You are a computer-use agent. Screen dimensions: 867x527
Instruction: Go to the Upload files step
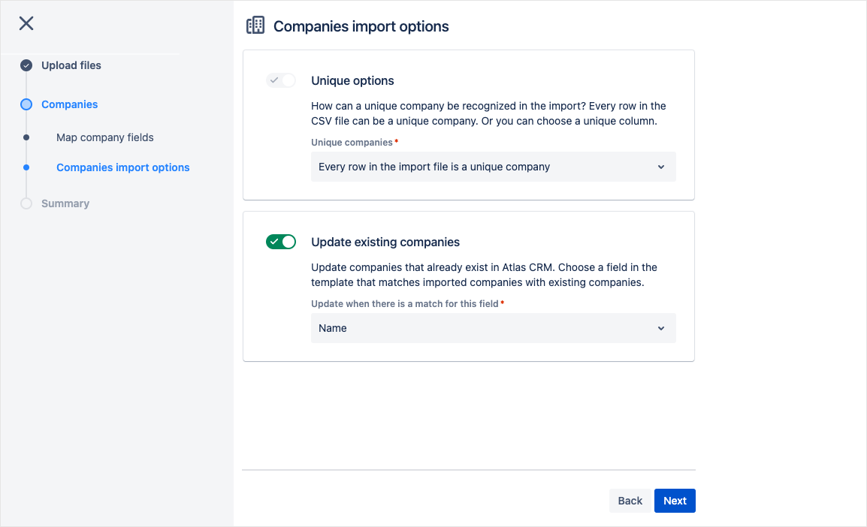(71, 65)
